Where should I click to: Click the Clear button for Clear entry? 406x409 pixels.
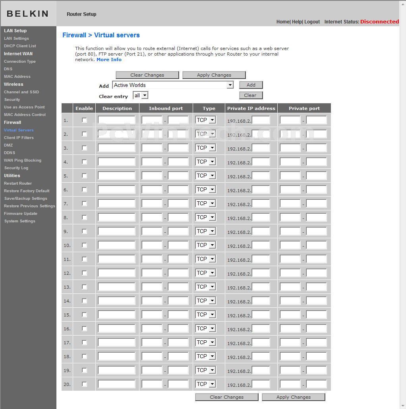click(251, 95)
